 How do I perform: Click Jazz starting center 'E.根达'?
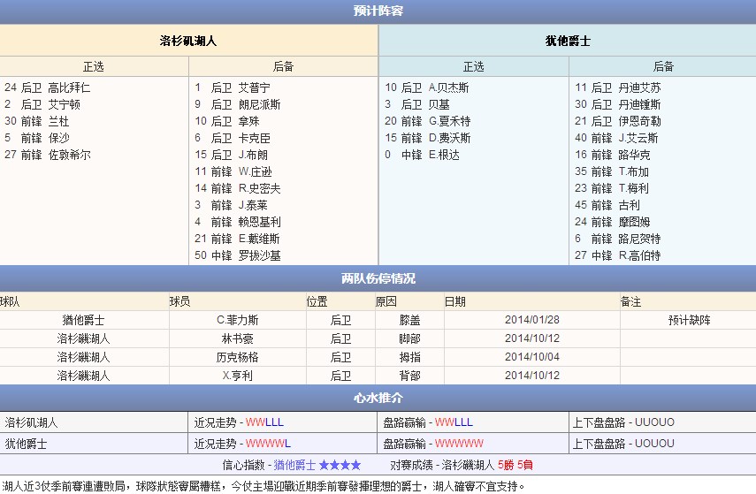tap(444, 155)
